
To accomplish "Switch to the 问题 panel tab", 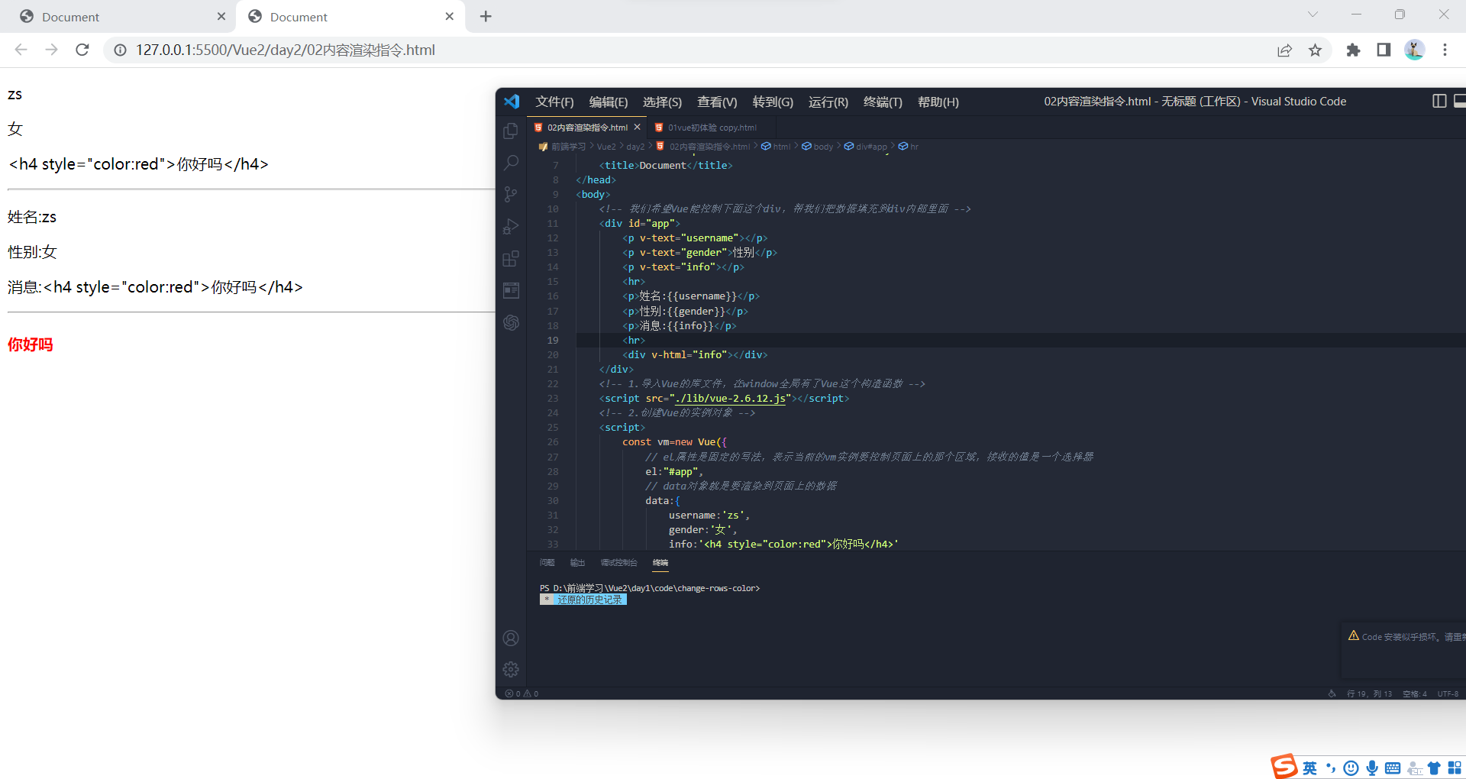I will tap(547, 563).
